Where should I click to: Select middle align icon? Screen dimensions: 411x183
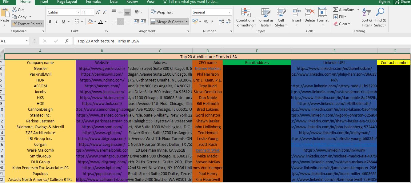(x=120, y=12)
